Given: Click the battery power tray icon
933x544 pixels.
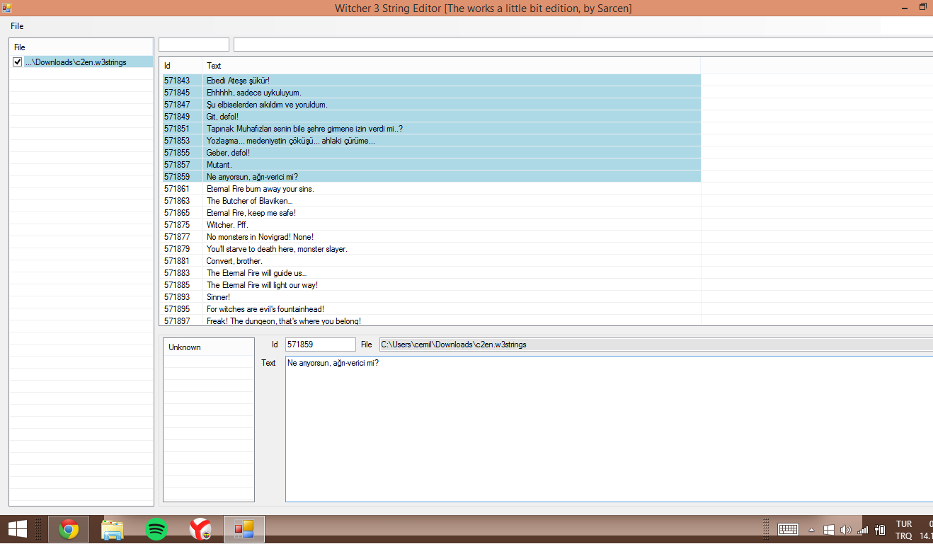Looking at the screenshot, I should [880, 529].
